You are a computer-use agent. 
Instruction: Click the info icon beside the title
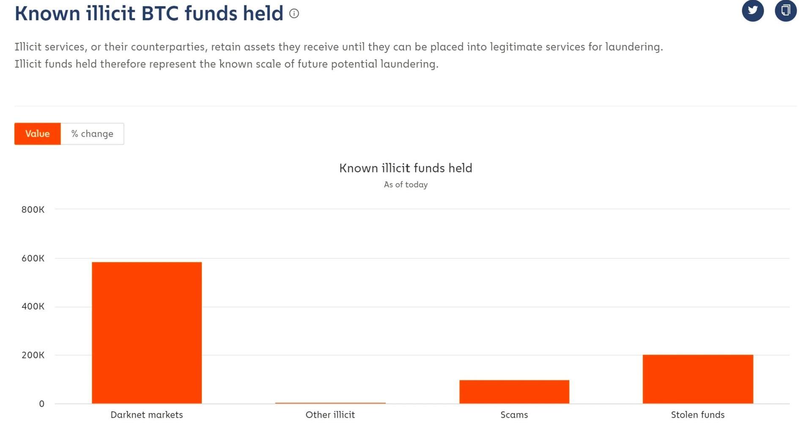point(294,14)
